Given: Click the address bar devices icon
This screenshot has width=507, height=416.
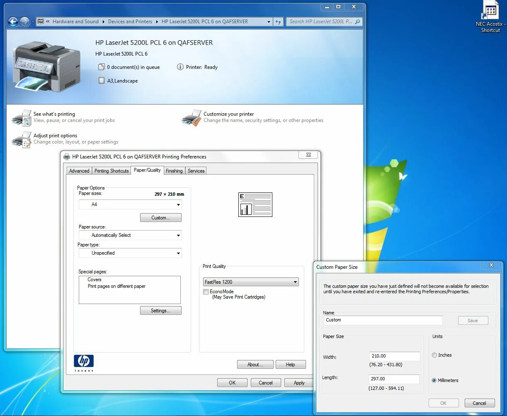Looking at the screenshot, I should click(41, 22).
